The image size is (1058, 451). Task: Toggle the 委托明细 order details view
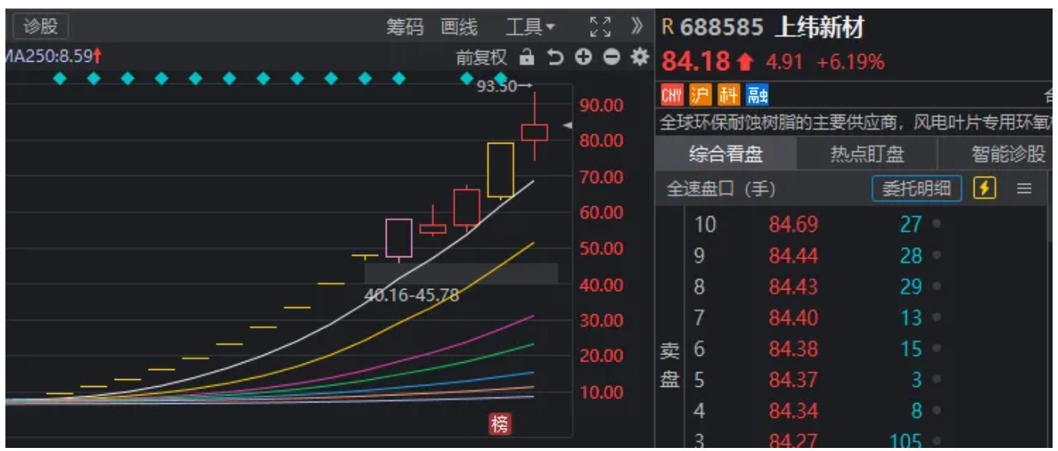(916, 188)
